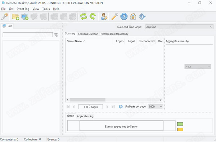
Task: Open the List menu
Action: click(11, 9)
